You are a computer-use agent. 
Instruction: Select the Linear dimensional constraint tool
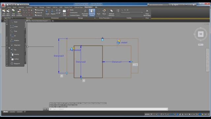[x=47, y=12]
